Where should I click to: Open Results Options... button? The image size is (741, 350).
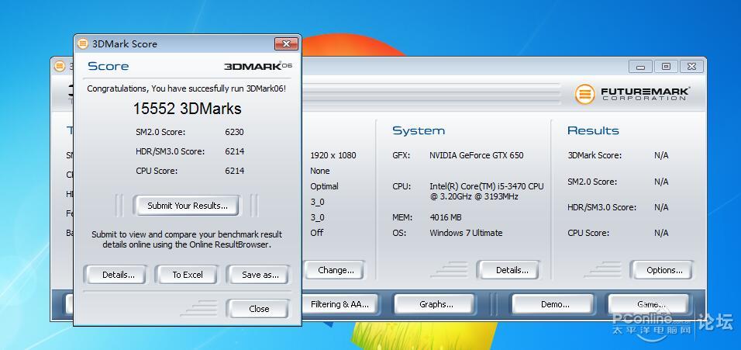pos(663,270)
